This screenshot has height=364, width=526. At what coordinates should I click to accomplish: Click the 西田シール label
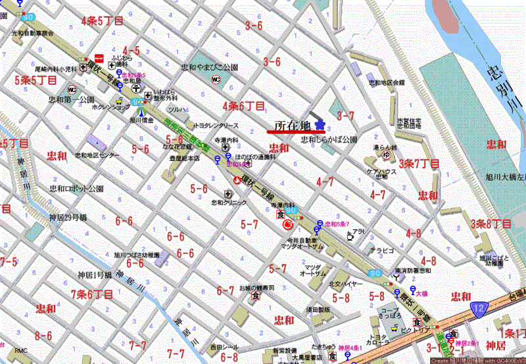tap(225, 347)
